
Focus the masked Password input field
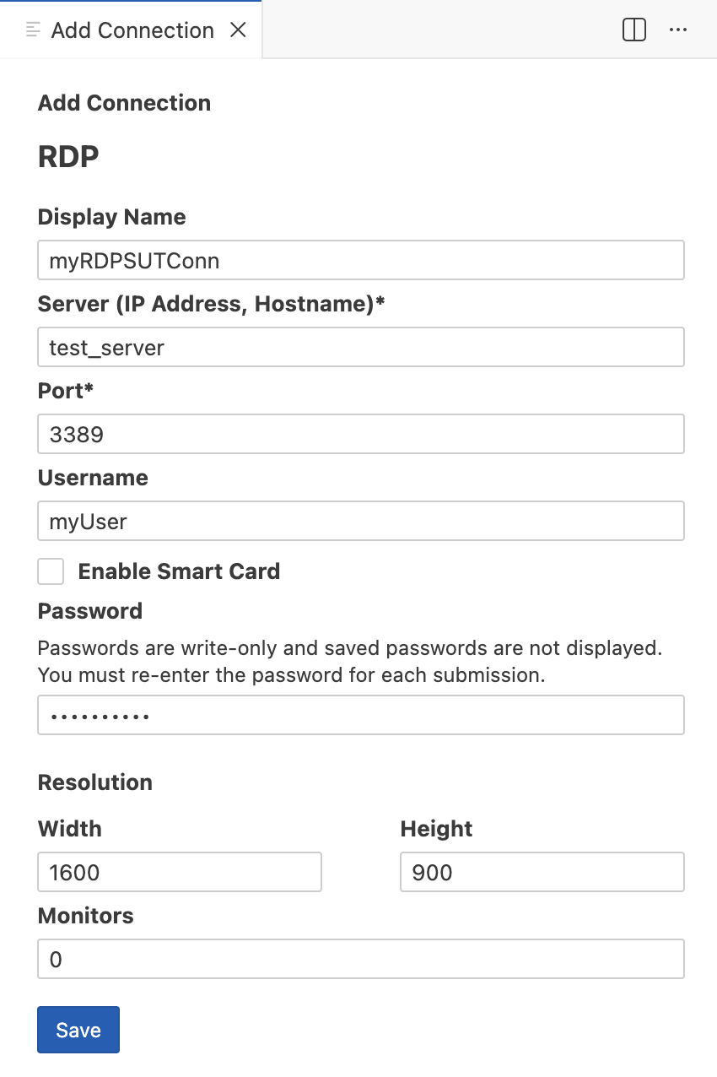tap(361, 715)
